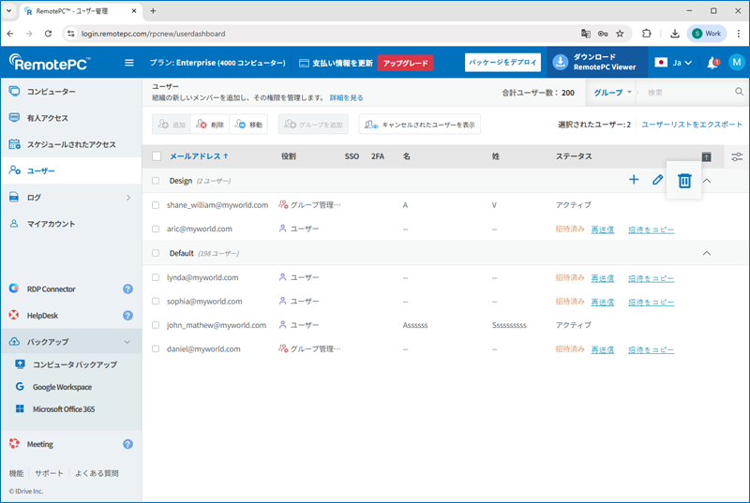This screenshot has height=503, width=750.
Task: Open the Chrome three-dot menu
Action: (x=739, y=34)
